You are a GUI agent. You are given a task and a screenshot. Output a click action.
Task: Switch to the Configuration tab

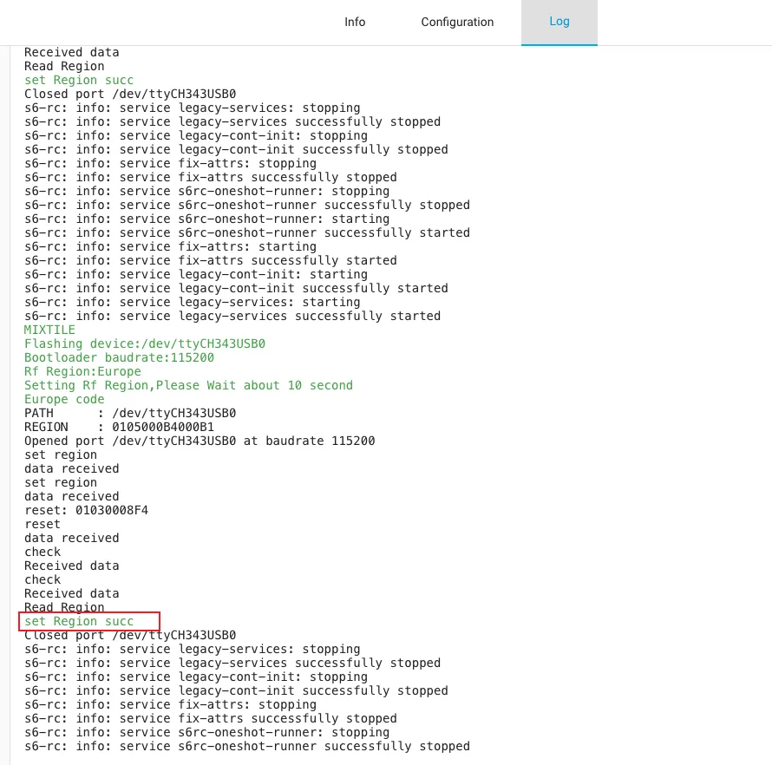click(457, 23)
